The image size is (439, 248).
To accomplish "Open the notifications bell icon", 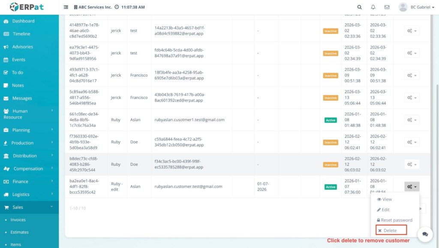I will 373,7.
